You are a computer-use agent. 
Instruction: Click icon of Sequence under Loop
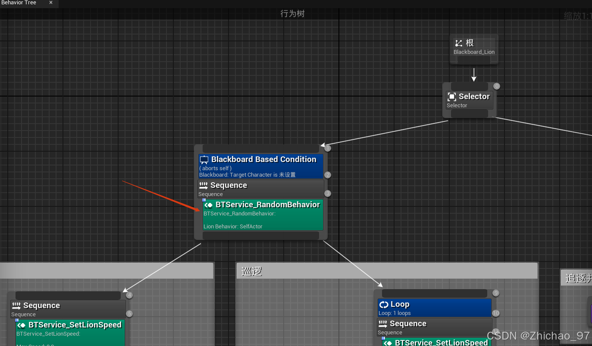[383, 324]
